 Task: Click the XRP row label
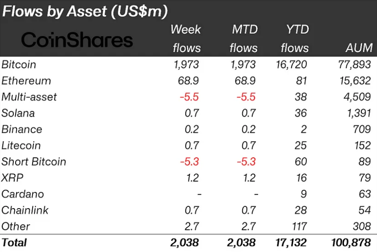(12, 178)
